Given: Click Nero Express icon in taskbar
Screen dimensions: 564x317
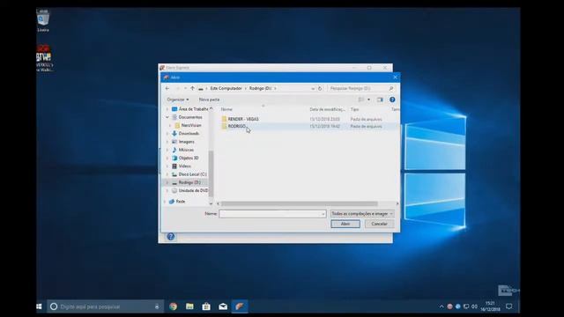Looking at the screenshot, I should 240,306.
